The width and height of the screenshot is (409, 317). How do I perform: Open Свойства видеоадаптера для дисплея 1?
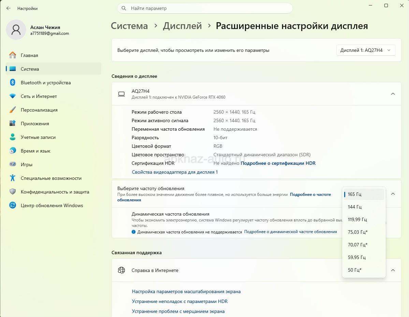175,172
